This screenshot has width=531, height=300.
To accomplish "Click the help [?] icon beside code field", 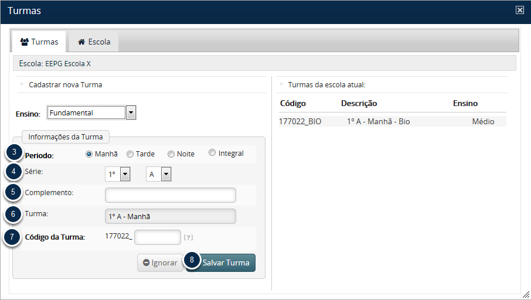I will coord(188,237).
